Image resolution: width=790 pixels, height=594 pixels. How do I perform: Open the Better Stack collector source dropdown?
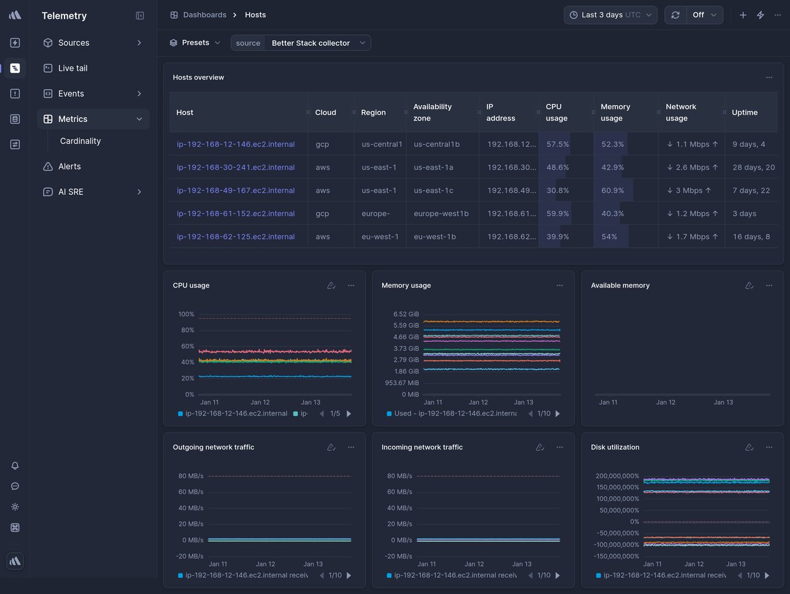[x=318, y=43]
